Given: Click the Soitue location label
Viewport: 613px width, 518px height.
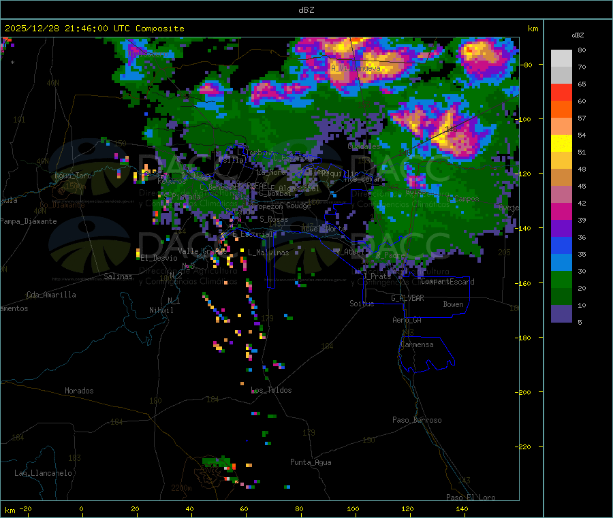Looking at the screenshot, I should point(362,304).
